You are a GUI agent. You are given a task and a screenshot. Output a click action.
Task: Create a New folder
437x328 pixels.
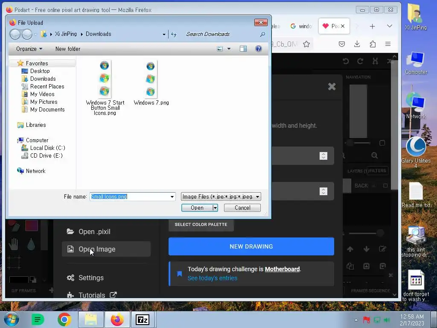click(68, 49)
